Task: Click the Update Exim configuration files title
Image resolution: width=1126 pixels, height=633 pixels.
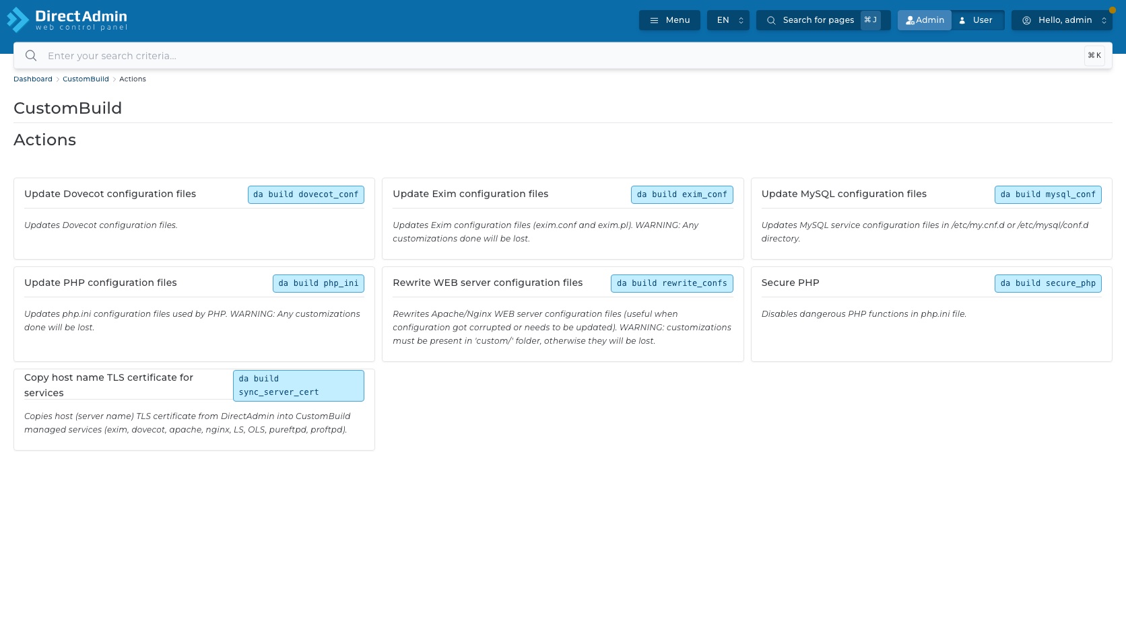Action: click(470, 194)
